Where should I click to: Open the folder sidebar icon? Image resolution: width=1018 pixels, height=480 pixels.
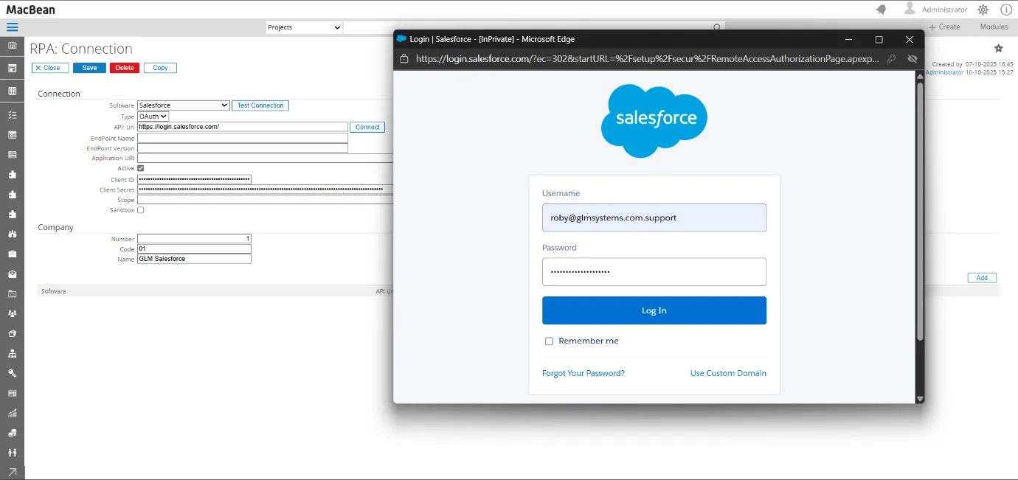[x=13, y=294]
